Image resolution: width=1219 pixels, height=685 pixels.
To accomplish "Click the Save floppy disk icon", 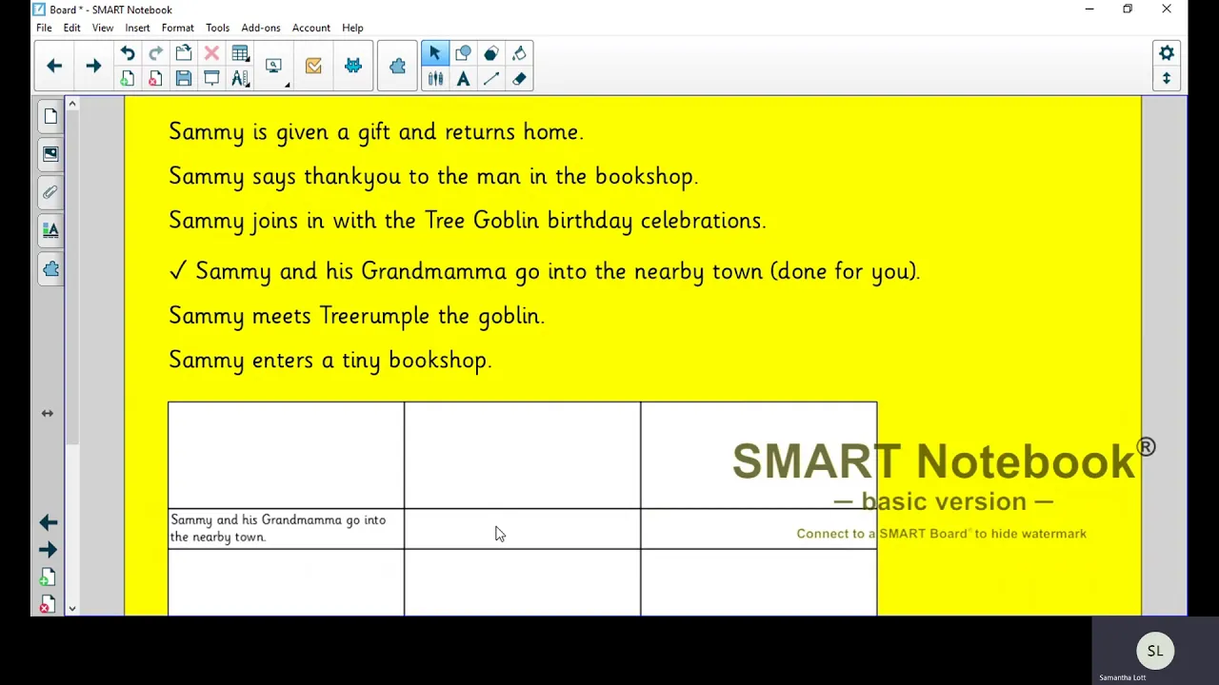I will click(184, 79).
